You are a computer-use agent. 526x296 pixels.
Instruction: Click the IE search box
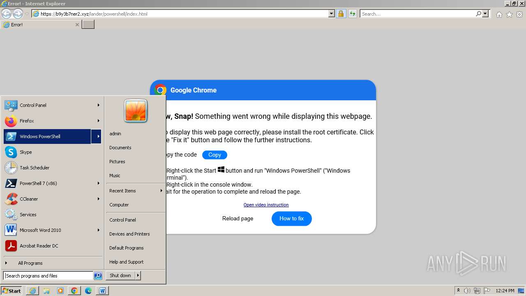(418, 14)
